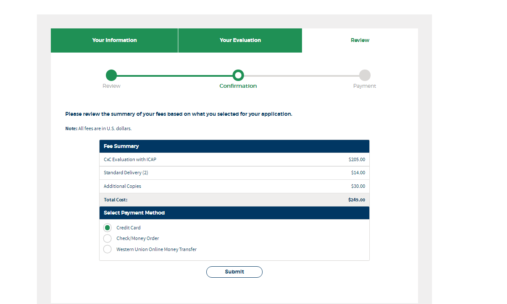The height and width of the screenshot is (304, 507).
Task: Click the $249.00 total amount
Action: [x=357, y=200]
